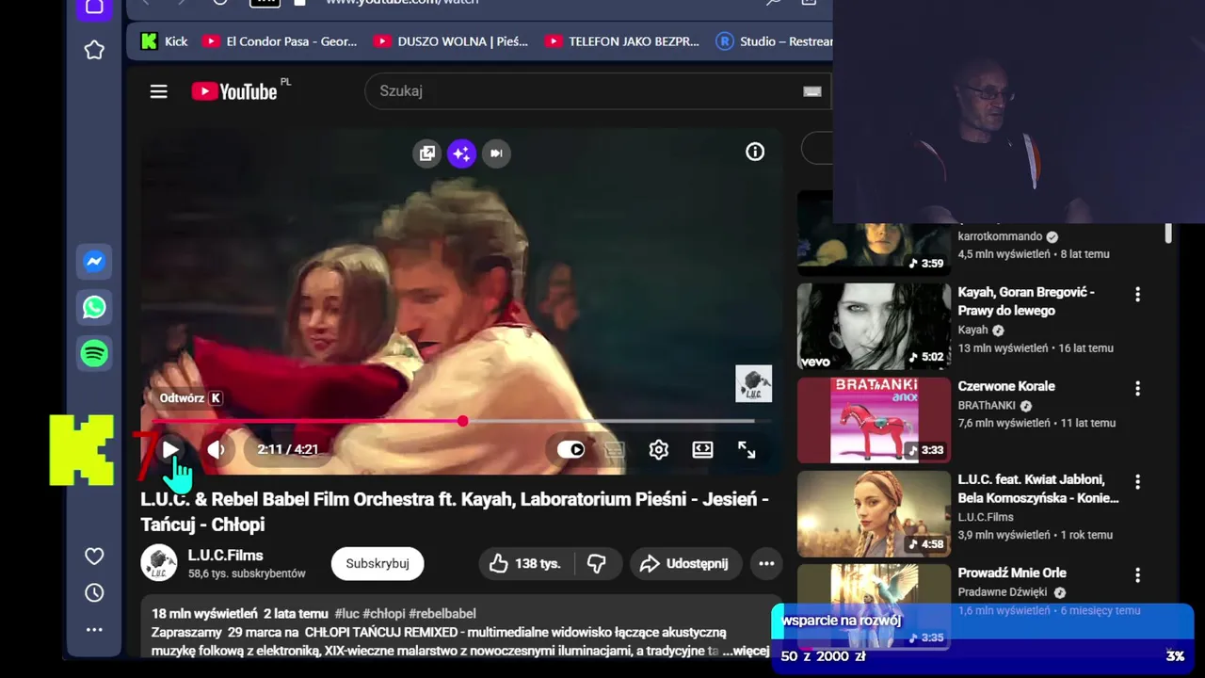This screenshot has height=678, width=1205.
Task: Open bookmarks star in the sidebar
Action: (94, 50)
